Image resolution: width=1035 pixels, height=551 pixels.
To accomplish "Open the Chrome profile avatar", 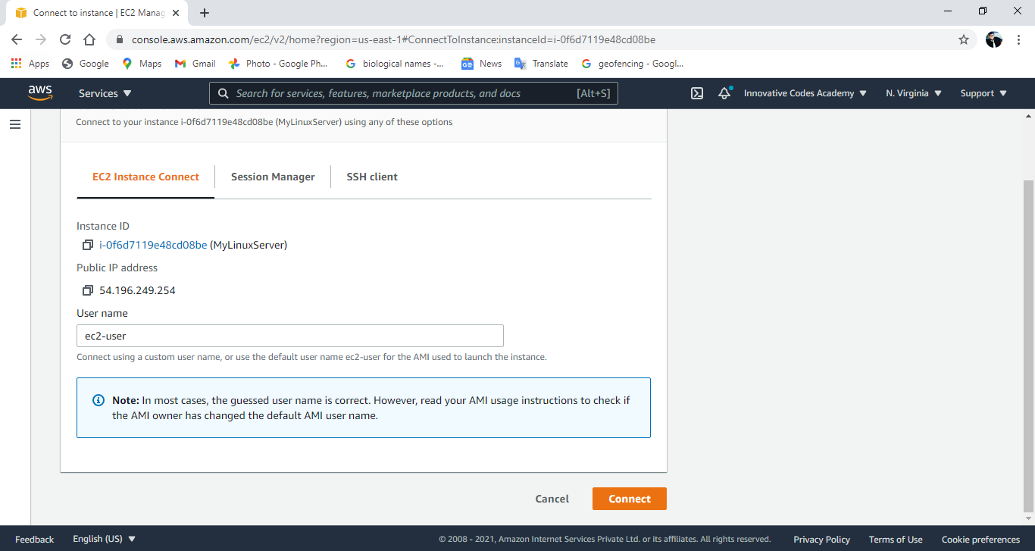I will (993, 39).
